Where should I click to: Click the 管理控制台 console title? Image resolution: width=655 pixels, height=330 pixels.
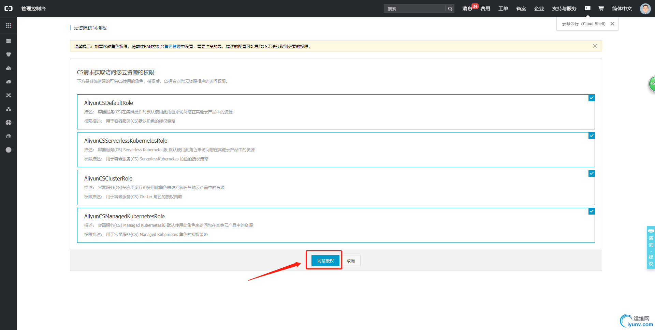pyautogui.click(x=33, y=9)
